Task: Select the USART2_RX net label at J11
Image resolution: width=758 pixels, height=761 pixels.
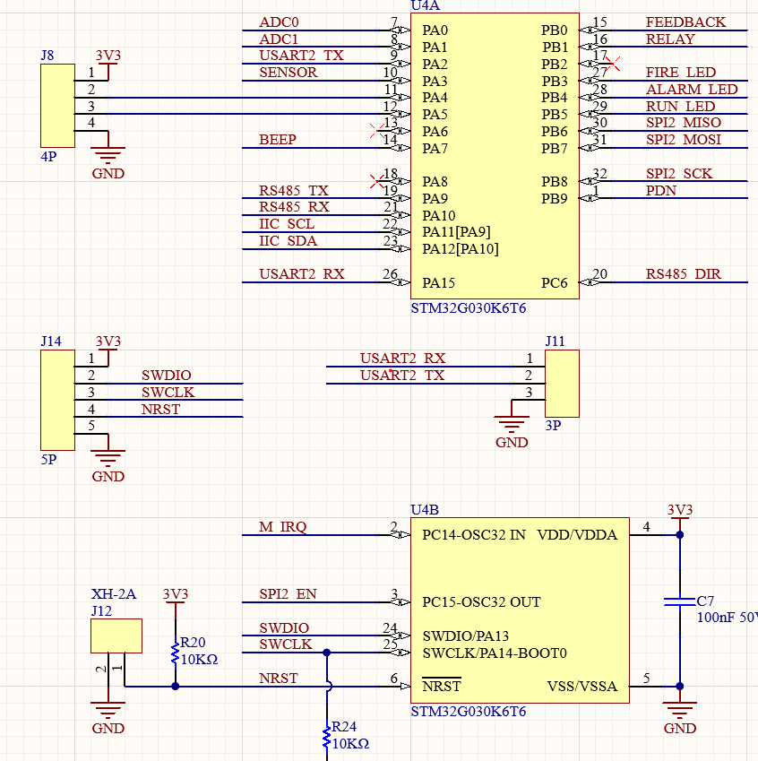Action: [403, 359]
